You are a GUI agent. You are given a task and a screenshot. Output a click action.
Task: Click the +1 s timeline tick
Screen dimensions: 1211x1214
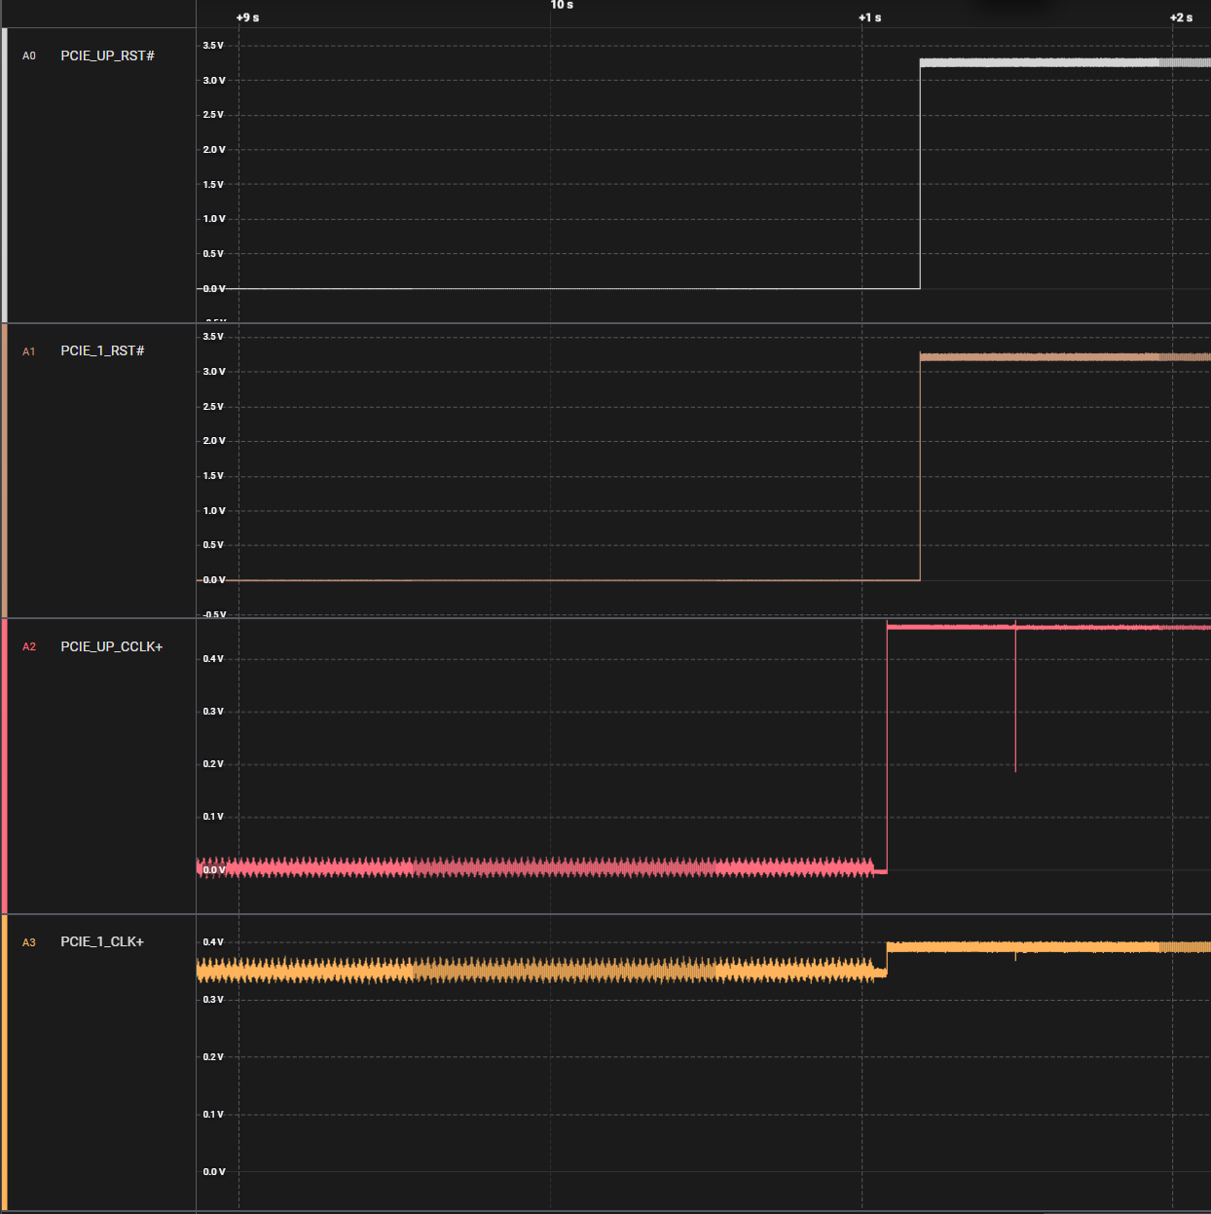tap(869, 18)
